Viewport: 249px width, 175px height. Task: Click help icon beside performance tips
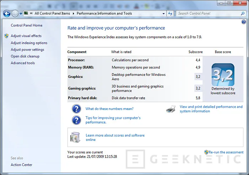pyautogui.click(x=76, y=120)
